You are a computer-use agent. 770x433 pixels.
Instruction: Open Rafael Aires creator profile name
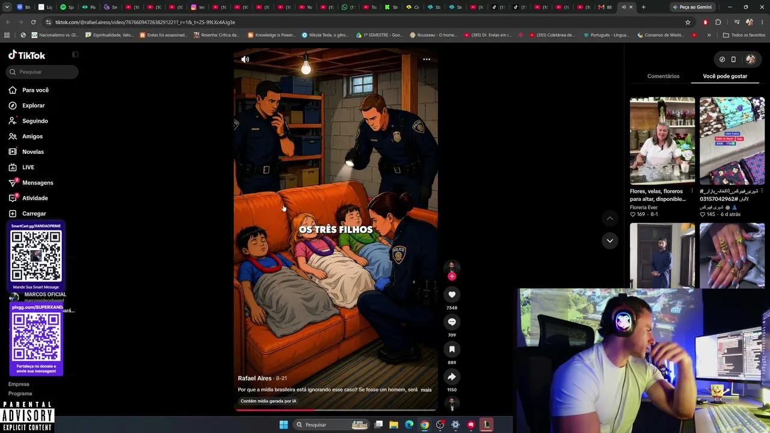(254, 378)
